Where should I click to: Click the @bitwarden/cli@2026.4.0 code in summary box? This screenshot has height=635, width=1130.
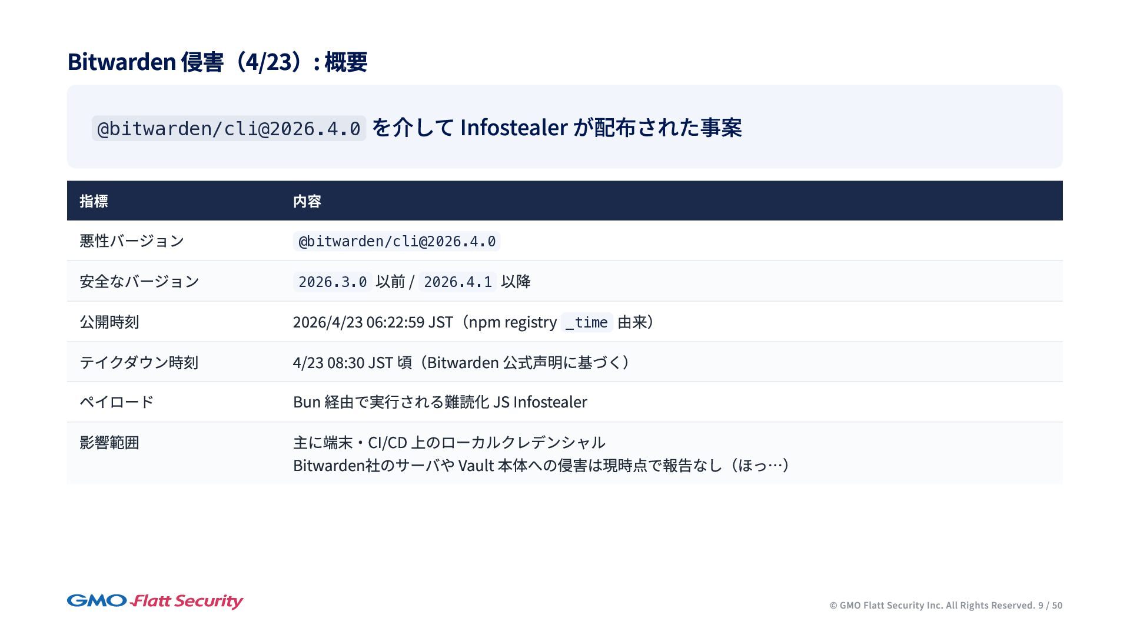(x=228, y=128)
